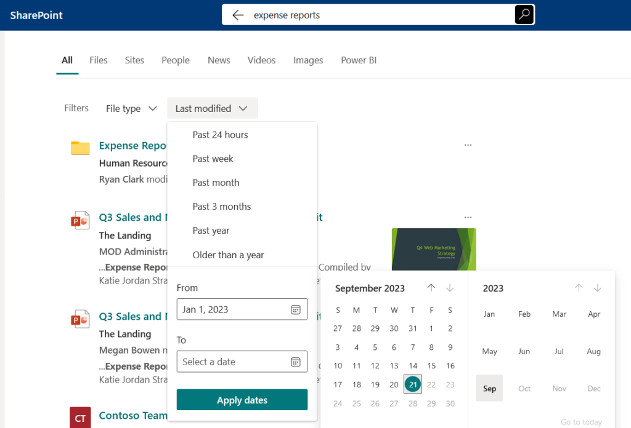
Task: Choose Aug in the month picker
Action: 594,351
